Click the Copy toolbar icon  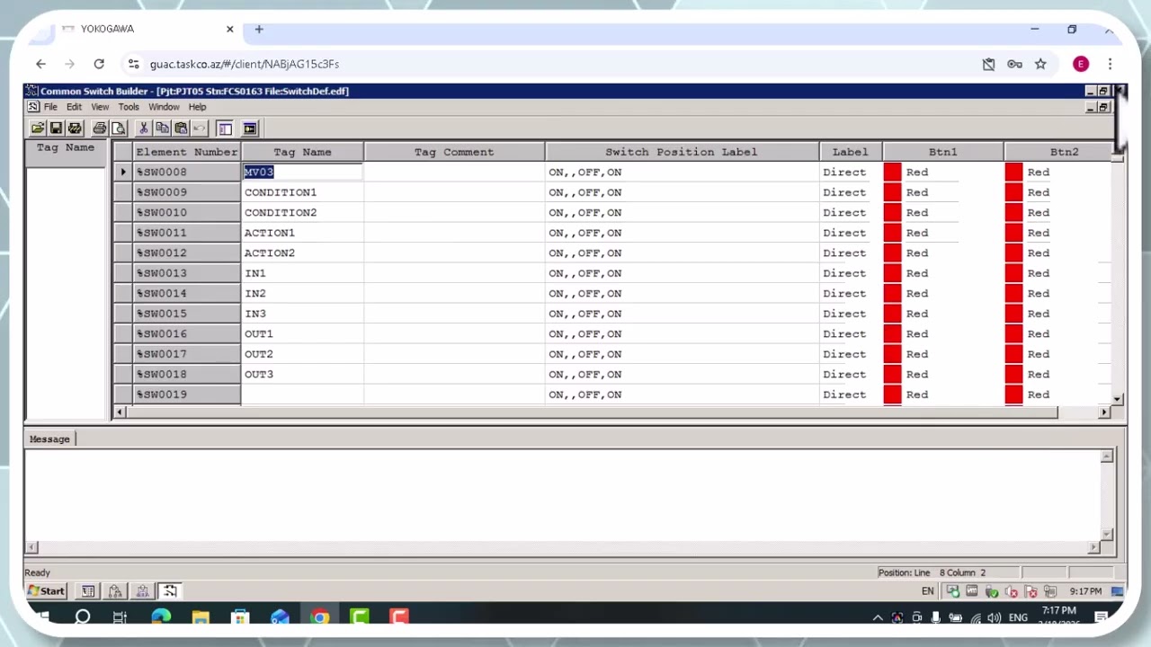pos(162,129)
